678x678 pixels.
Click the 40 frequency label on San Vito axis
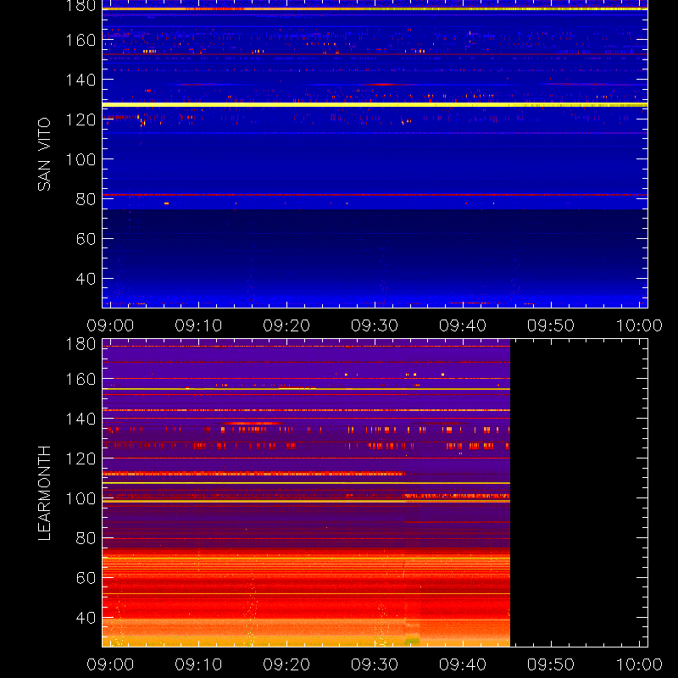click(x=86, y=279)
